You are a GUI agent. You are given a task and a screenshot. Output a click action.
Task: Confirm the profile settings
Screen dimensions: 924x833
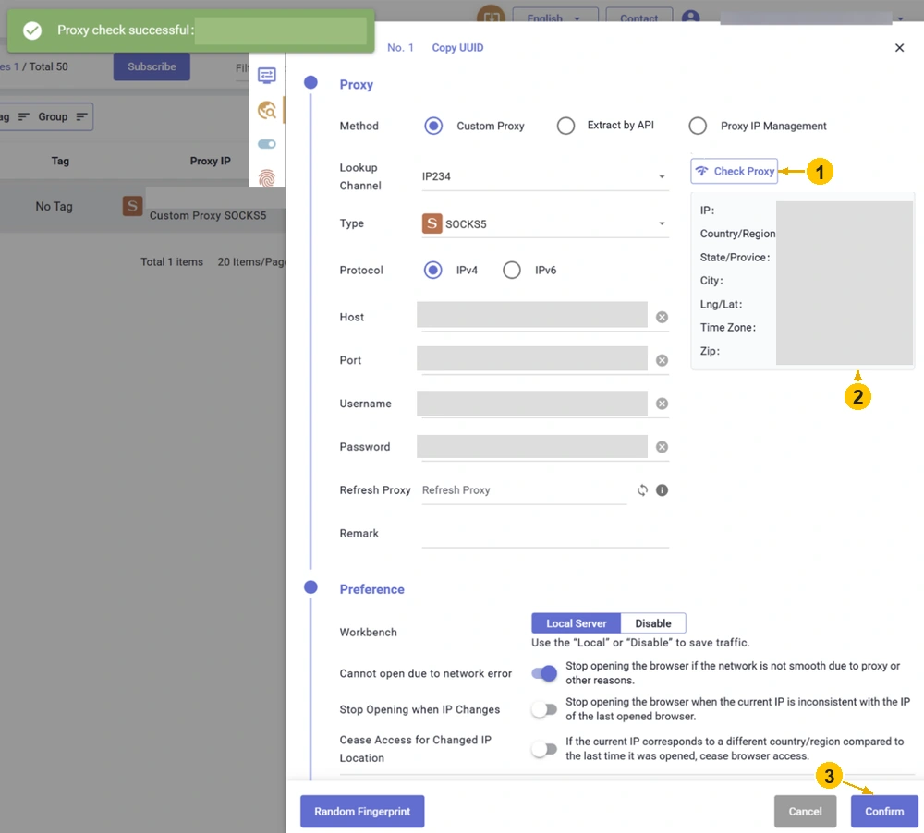pyautogui.click(x=884, y=811)
